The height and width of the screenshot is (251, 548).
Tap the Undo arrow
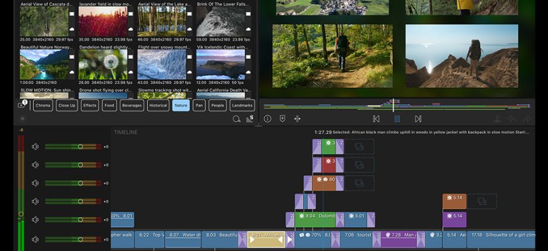[x=512, y=119]
